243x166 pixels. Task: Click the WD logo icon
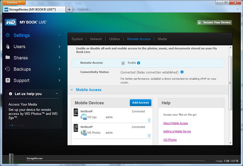(x=11, y=22)
